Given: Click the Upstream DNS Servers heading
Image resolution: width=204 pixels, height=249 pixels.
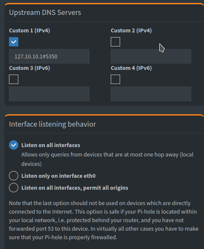Looking at the screenshot, I should coord(45,13).
